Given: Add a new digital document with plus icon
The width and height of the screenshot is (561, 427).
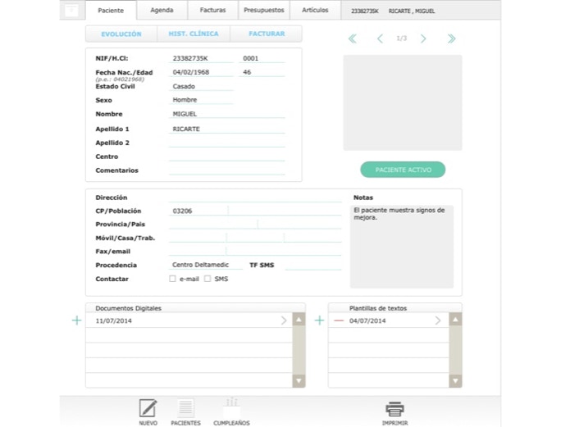Looking at the screenshot, I should click(x=77, y=320).
